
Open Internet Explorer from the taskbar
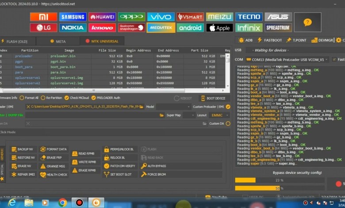(11, 203)
